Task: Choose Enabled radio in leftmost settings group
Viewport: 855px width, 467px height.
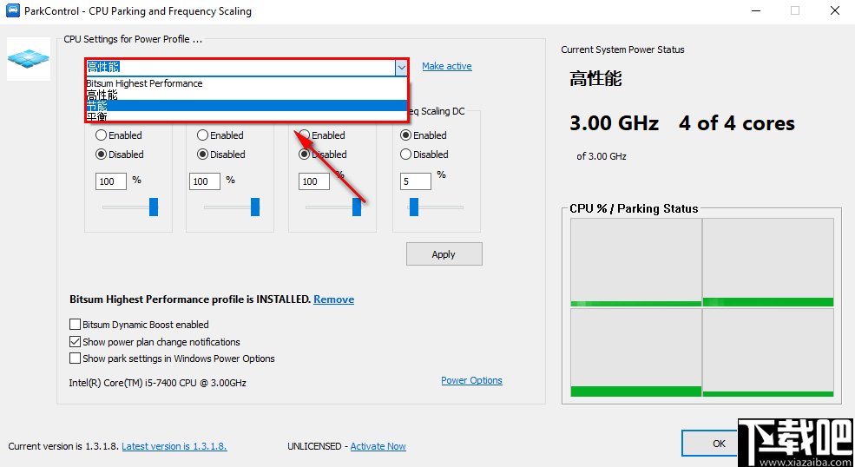Action: tap(119, 135)
